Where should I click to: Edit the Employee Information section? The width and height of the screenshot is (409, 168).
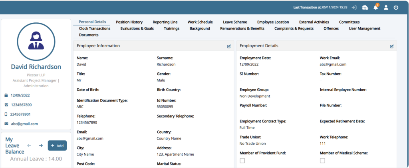tap(229, 46)
